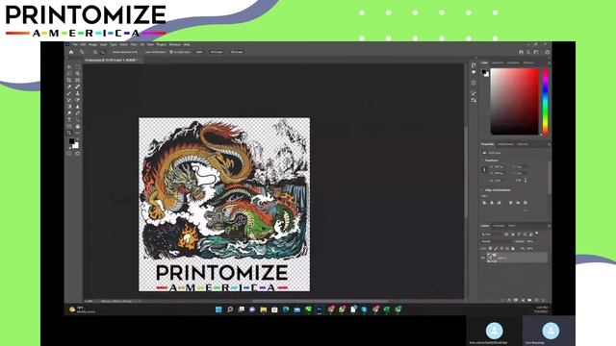The height and width of the screenshot is (346, 616).
Task: Click the foreground color swatch in toolbar
Action: coord(71,141)
